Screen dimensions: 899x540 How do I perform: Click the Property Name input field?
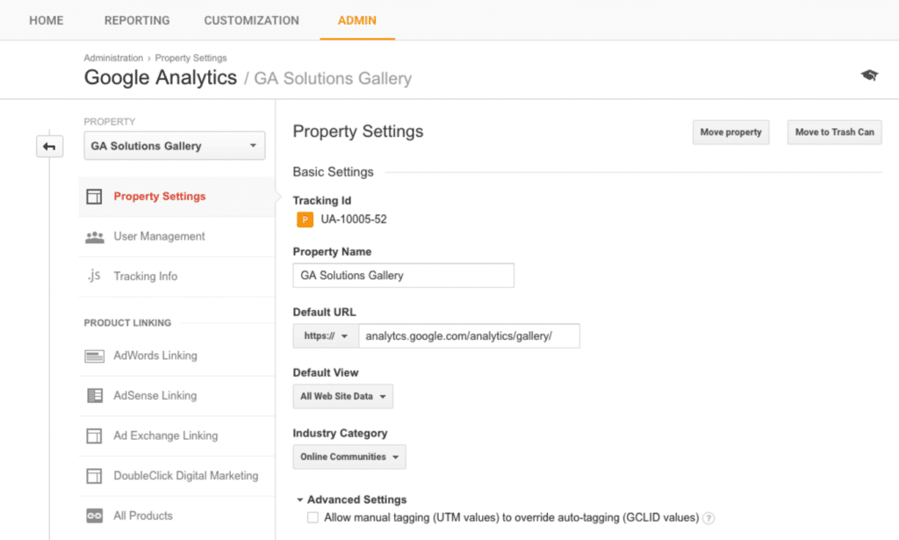pyautogui.click(x=404, y=276)
